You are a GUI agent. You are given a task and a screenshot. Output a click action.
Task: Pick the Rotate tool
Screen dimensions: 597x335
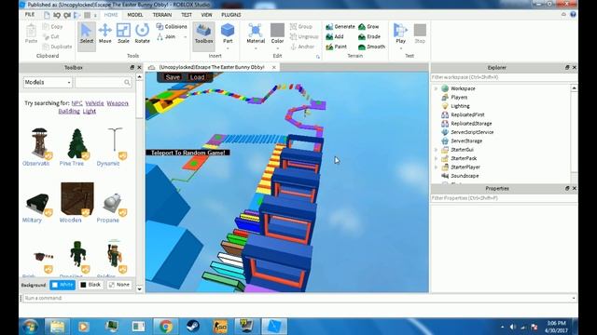tap(142, 33)
